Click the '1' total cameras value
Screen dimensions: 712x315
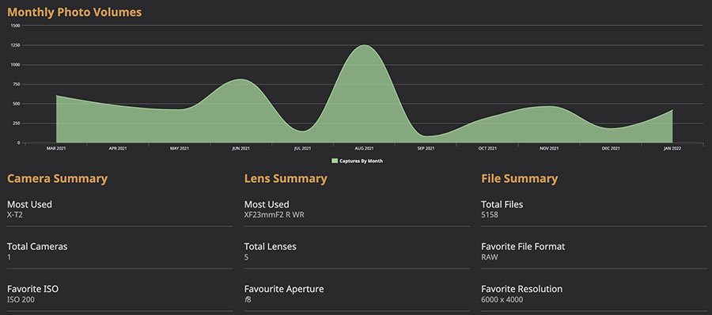[x=9, y=257]
